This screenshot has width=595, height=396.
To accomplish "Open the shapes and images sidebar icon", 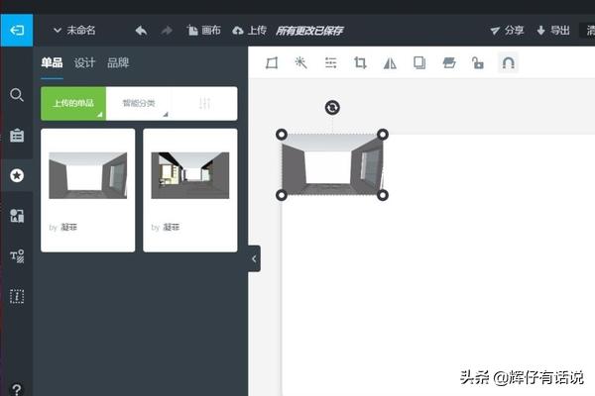I will tap(17, 216).
